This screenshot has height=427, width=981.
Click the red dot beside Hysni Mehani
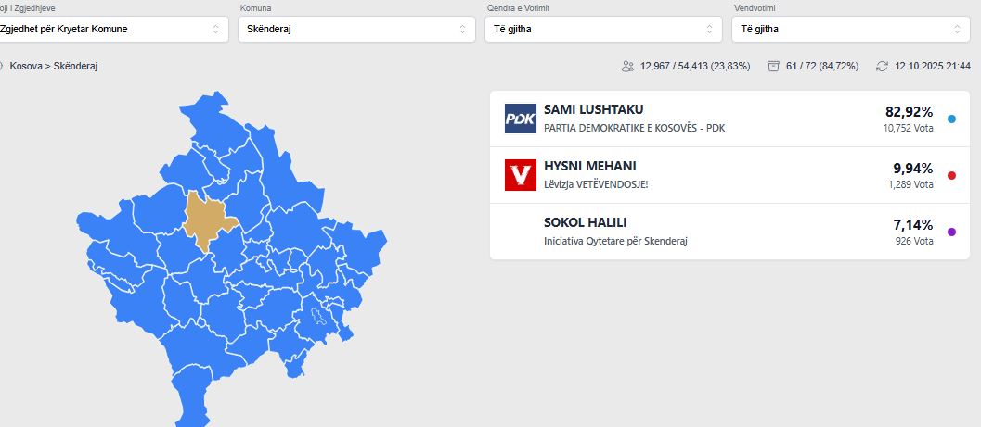(x=951, y=176)
